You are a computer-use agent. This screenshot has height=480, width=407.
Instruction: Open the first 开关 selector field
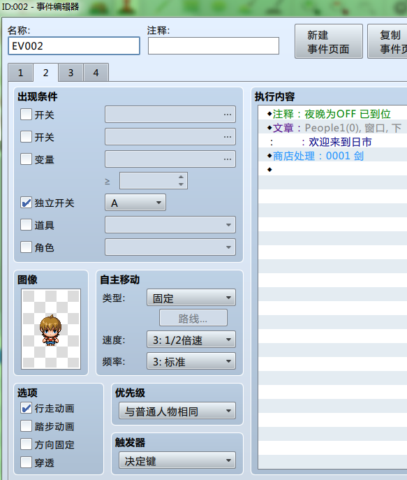click(x=170, y=115)
